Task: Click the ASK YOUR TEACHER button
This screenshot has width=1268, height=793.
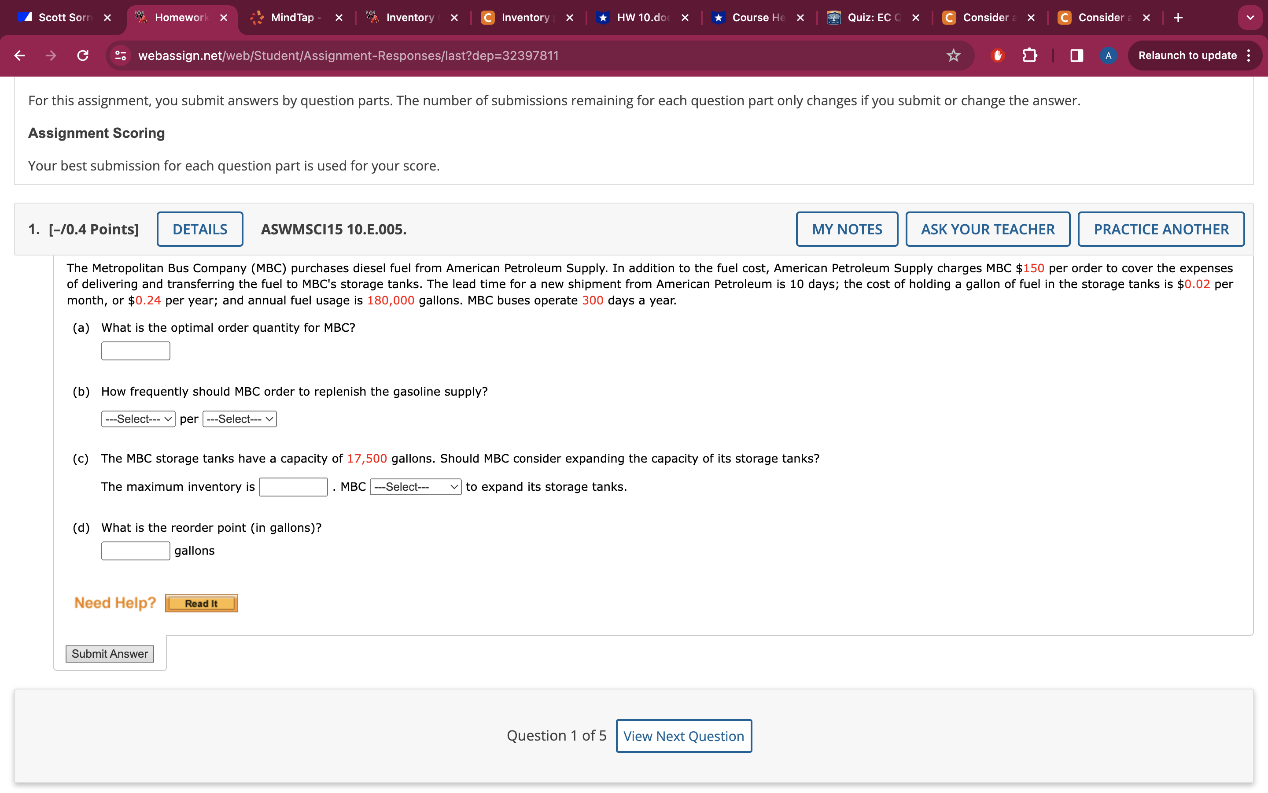Action: point(987,229)
